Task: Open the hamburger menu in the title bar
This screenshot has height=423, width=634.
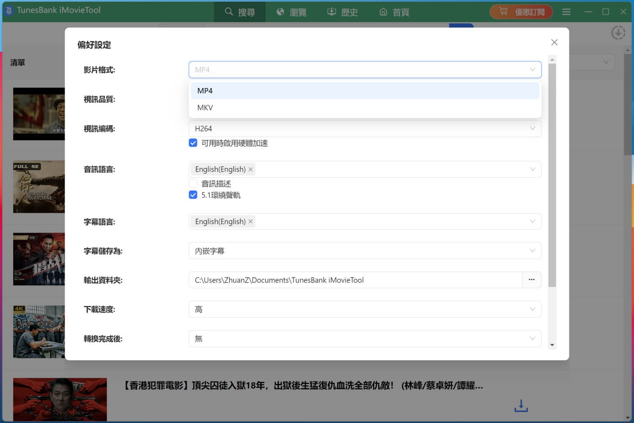Action: [566, 12]
